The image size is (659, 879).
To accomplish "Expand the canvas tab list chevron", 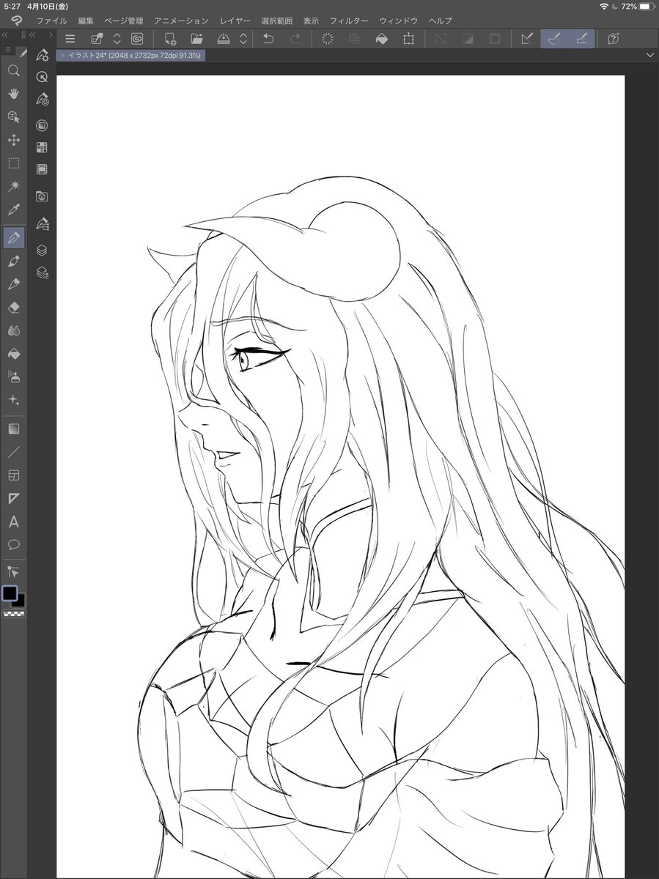I will [649, 55].
